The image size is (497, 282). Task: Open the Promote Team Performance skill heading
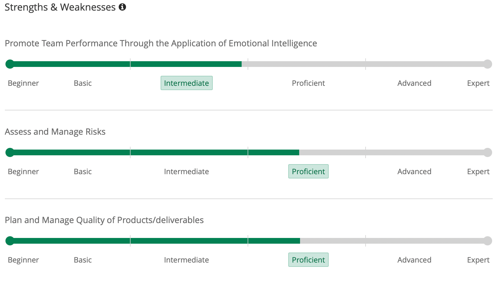pos(161,43)
